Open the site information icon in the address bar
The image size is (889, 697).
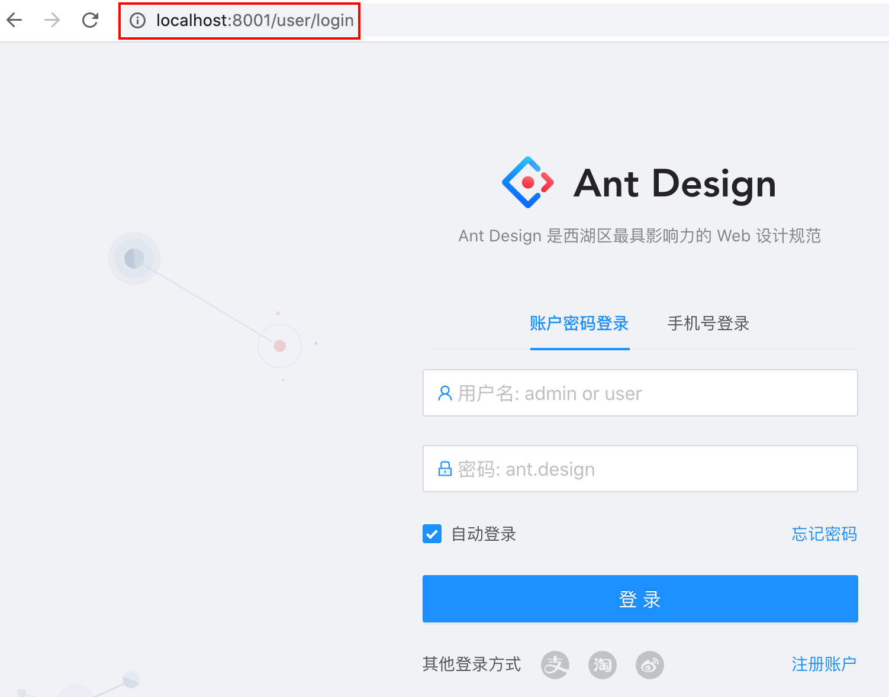137,21
